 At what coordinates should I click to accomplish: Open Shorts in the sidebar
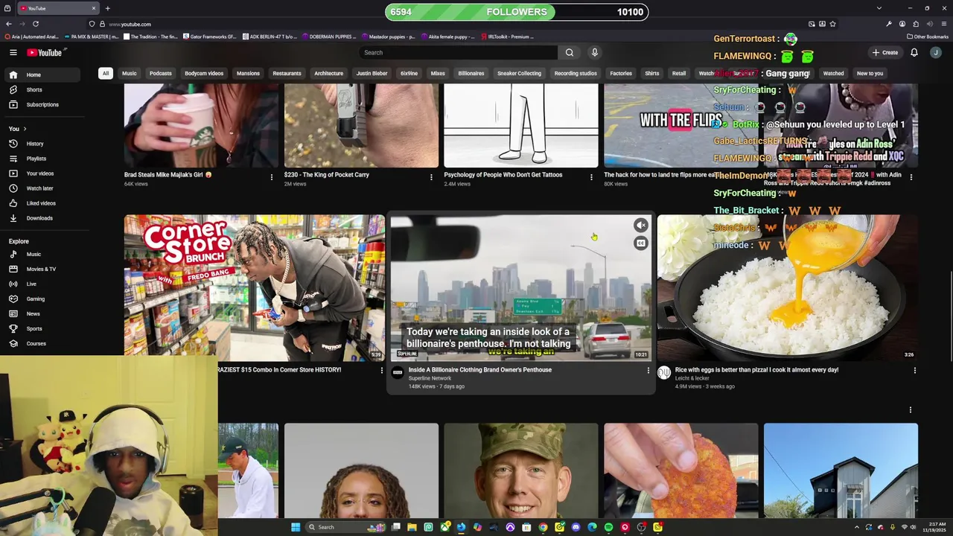(41, 90)
